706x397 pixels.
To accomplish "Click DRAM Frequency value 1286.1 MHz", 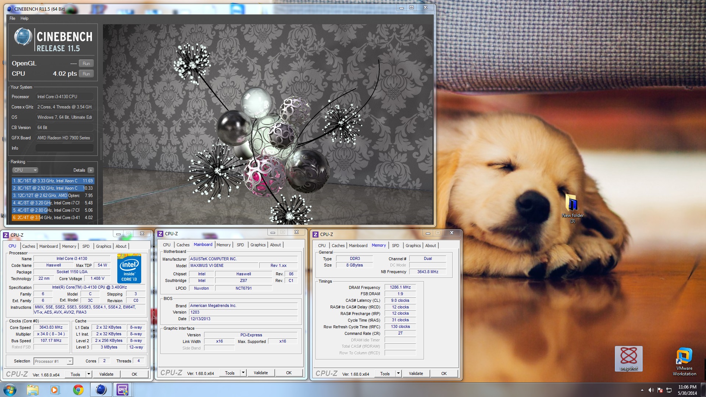I will 400,287.
